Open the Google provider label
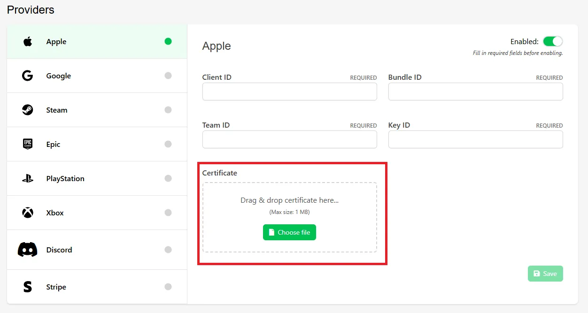 point(59,76)
